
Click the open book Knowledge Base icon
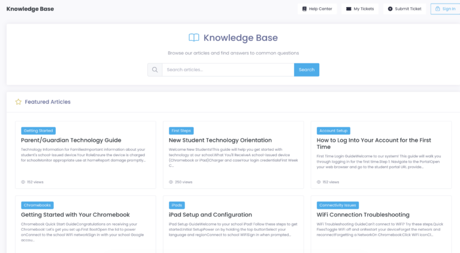(193, 38)
